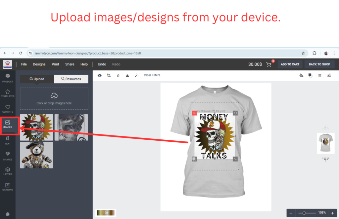Click the duplicate handle on the design
Screen dimensions: 339x219
[194, 159]
